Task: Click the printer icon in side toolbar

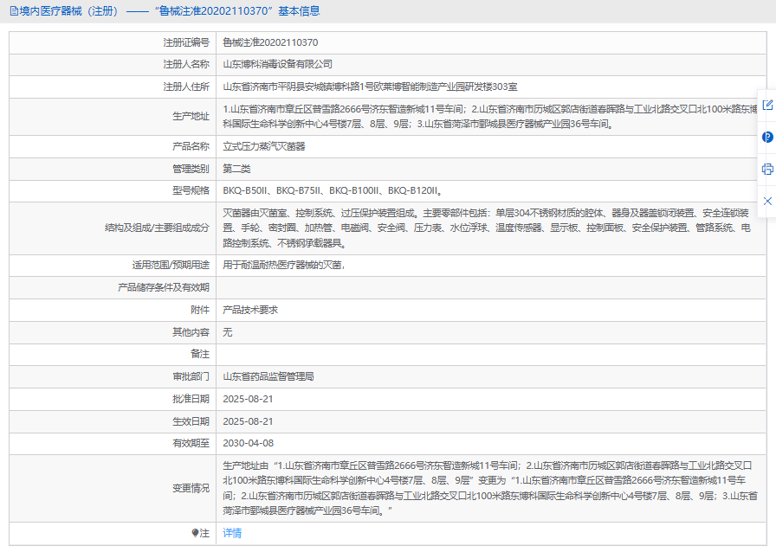Action: click(x=767, y=170)
